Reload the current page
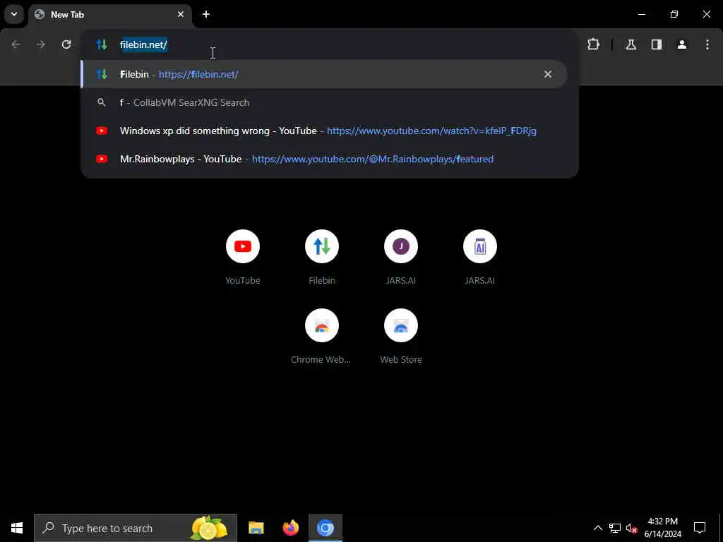The width and height of the screenshot is (723, 542). pos(66,44)
